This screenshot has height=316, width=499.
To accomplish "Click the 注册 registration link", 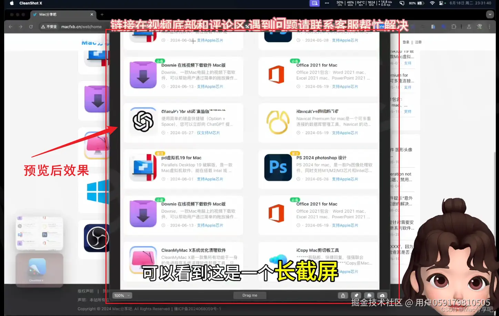I will click(418, 42).
